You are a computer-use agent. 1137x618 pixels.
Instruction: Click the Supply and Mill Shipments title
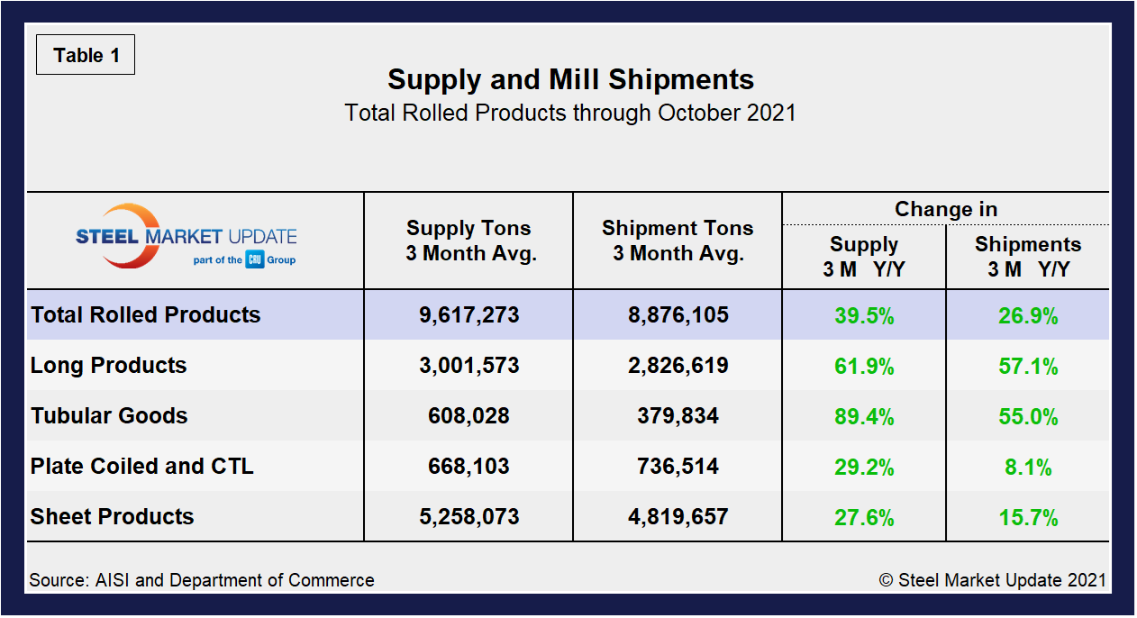pos(569,80)
